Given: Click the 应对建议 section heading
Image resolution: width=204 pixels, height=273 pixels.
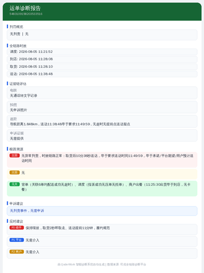Looking at the screenshot, I should tap(16, 221).
